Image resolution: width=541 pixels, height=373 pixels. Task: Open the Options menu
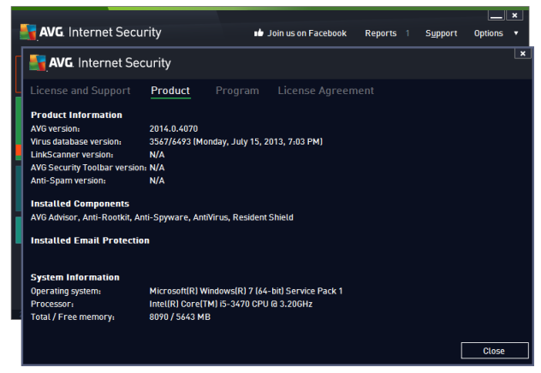click(x=488, y=33)
